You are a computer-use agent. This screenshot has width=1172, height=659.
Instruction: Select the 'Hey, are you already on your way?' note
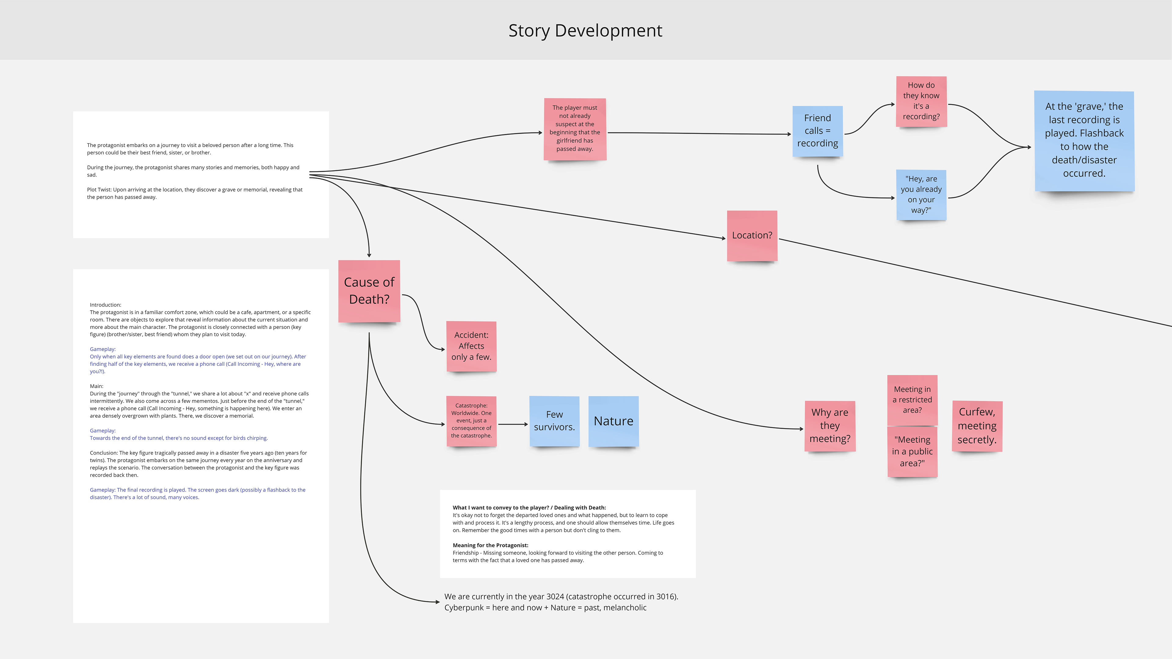click(x=921, y=195)
